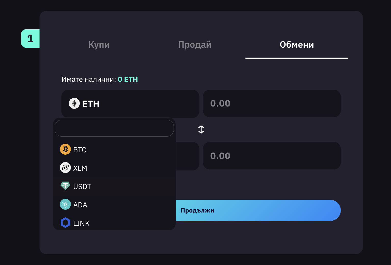The image size is (391, 265).
Task: Click the top 0.00 amount field
Action: click(272, 103)
